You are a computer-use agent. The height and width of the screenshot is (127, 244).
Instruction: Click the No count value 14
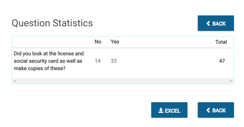click(98, 61)
